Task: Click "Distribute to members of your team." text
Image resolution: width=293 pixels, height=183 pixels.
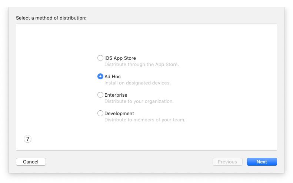Action: coord(145,120)
